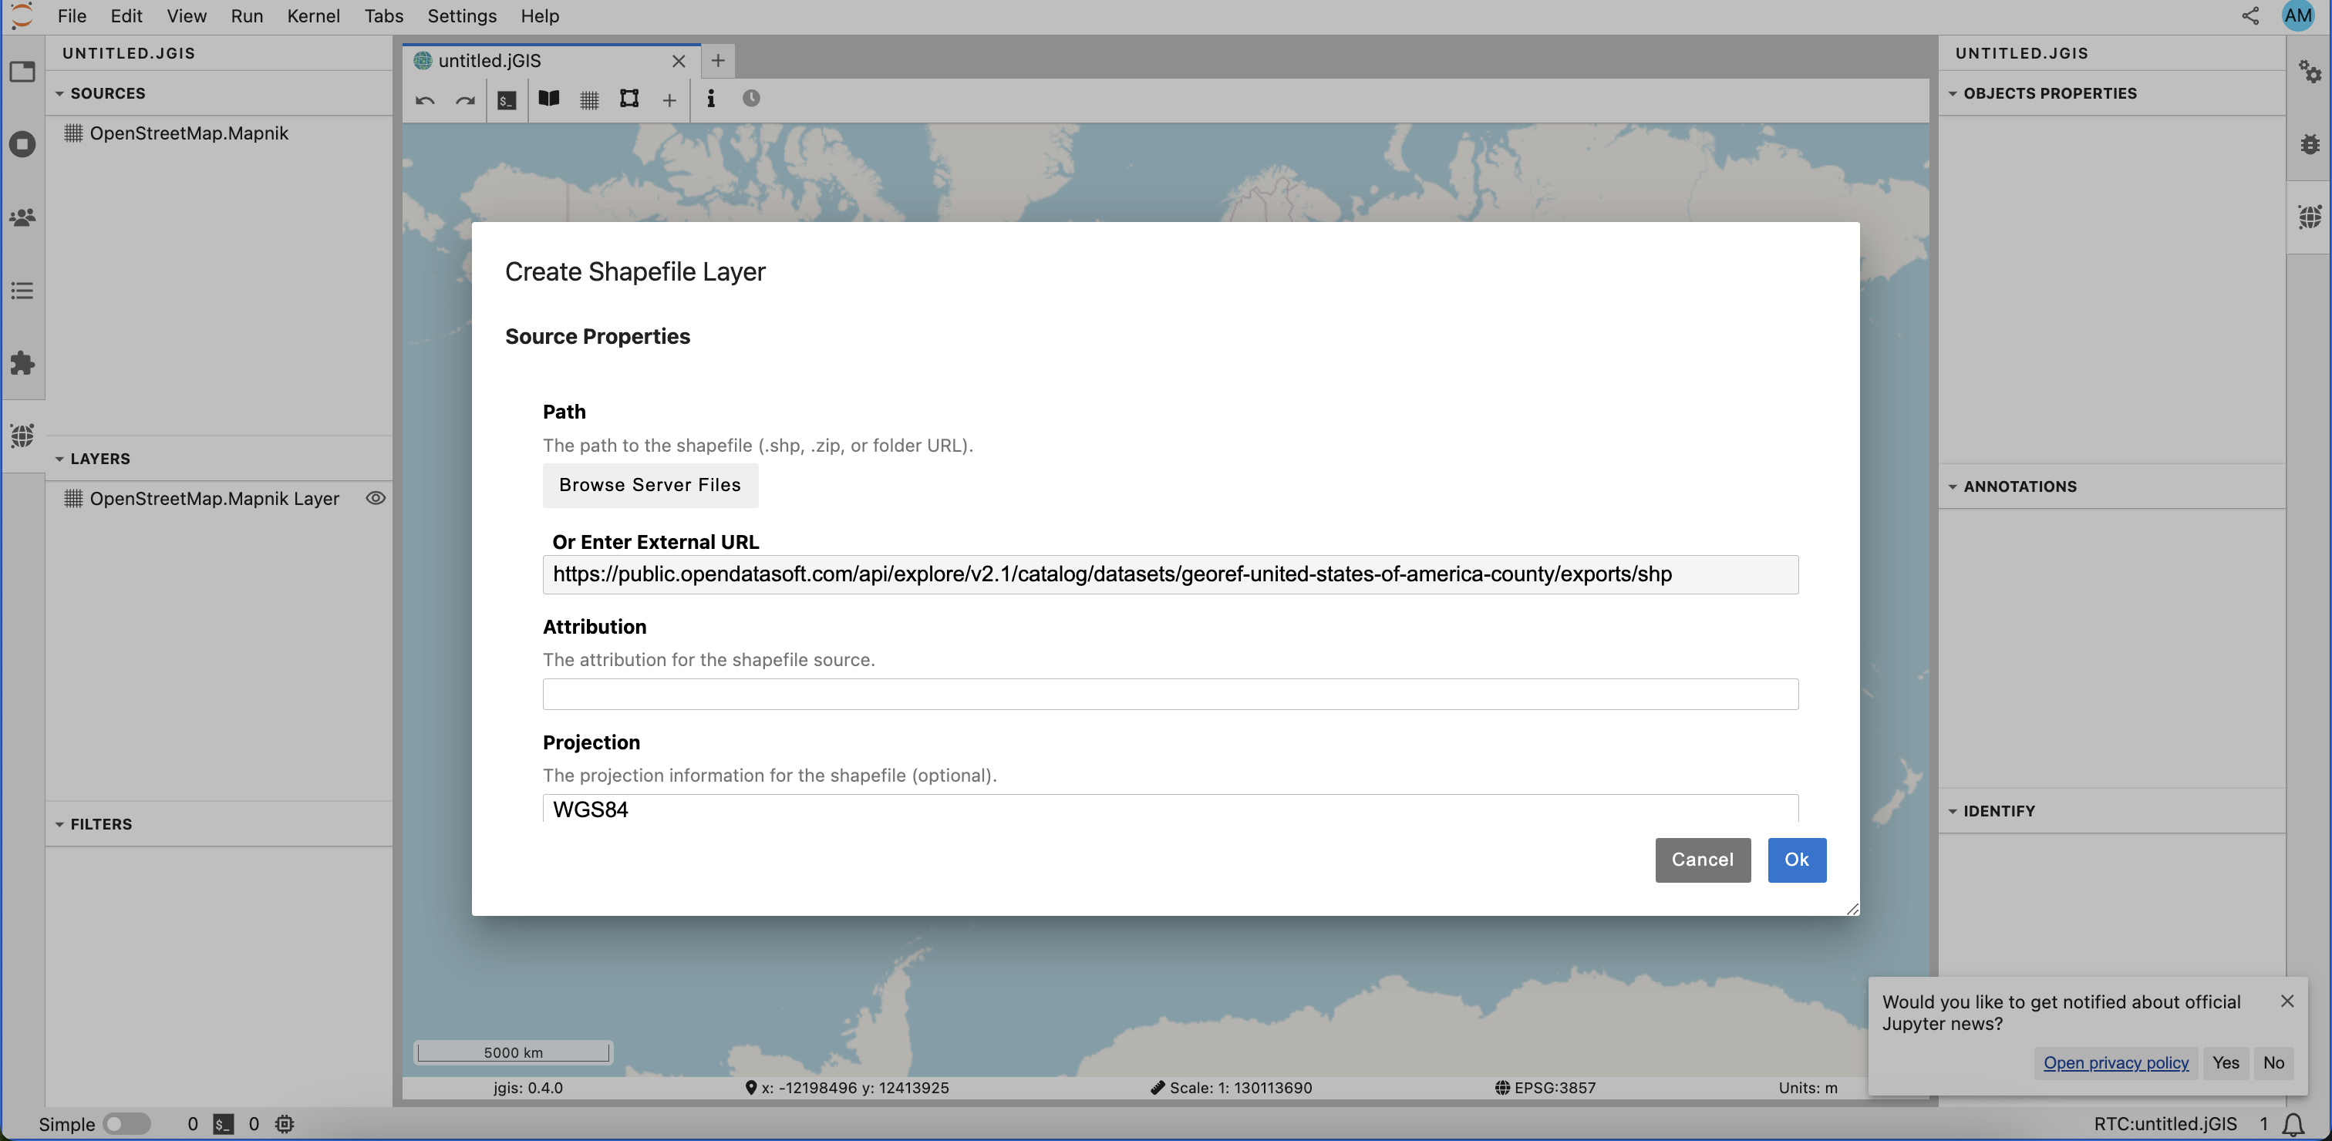The image size is (2332, 1141).
Task: Toggle visibility of OpenStreetMap.Mapnik Layer
Action: coord(376,498)
